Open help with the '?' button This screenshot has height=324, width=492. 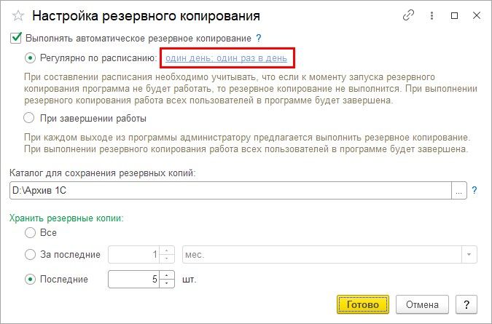(x=466, y=304)
